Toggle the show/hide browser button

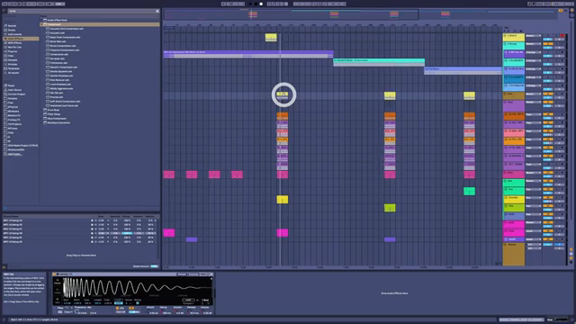coord(4,11)
